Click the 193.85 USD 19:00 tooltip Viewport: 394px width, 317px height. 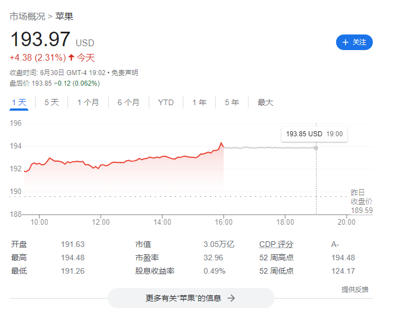(x=314, y=134)
